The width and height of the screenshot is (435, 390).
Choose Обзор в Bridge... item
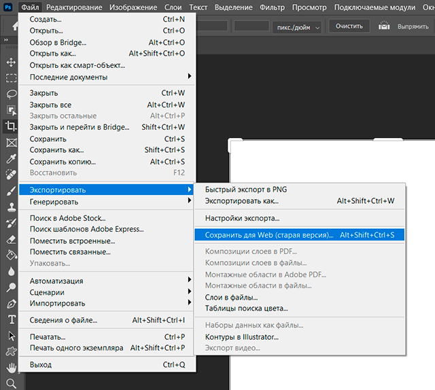point(107,42)
